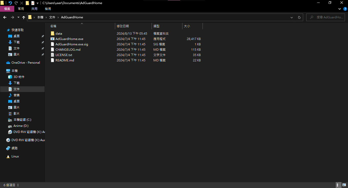Open the recent locations dropdown arrow

click(x=18, y=17)
